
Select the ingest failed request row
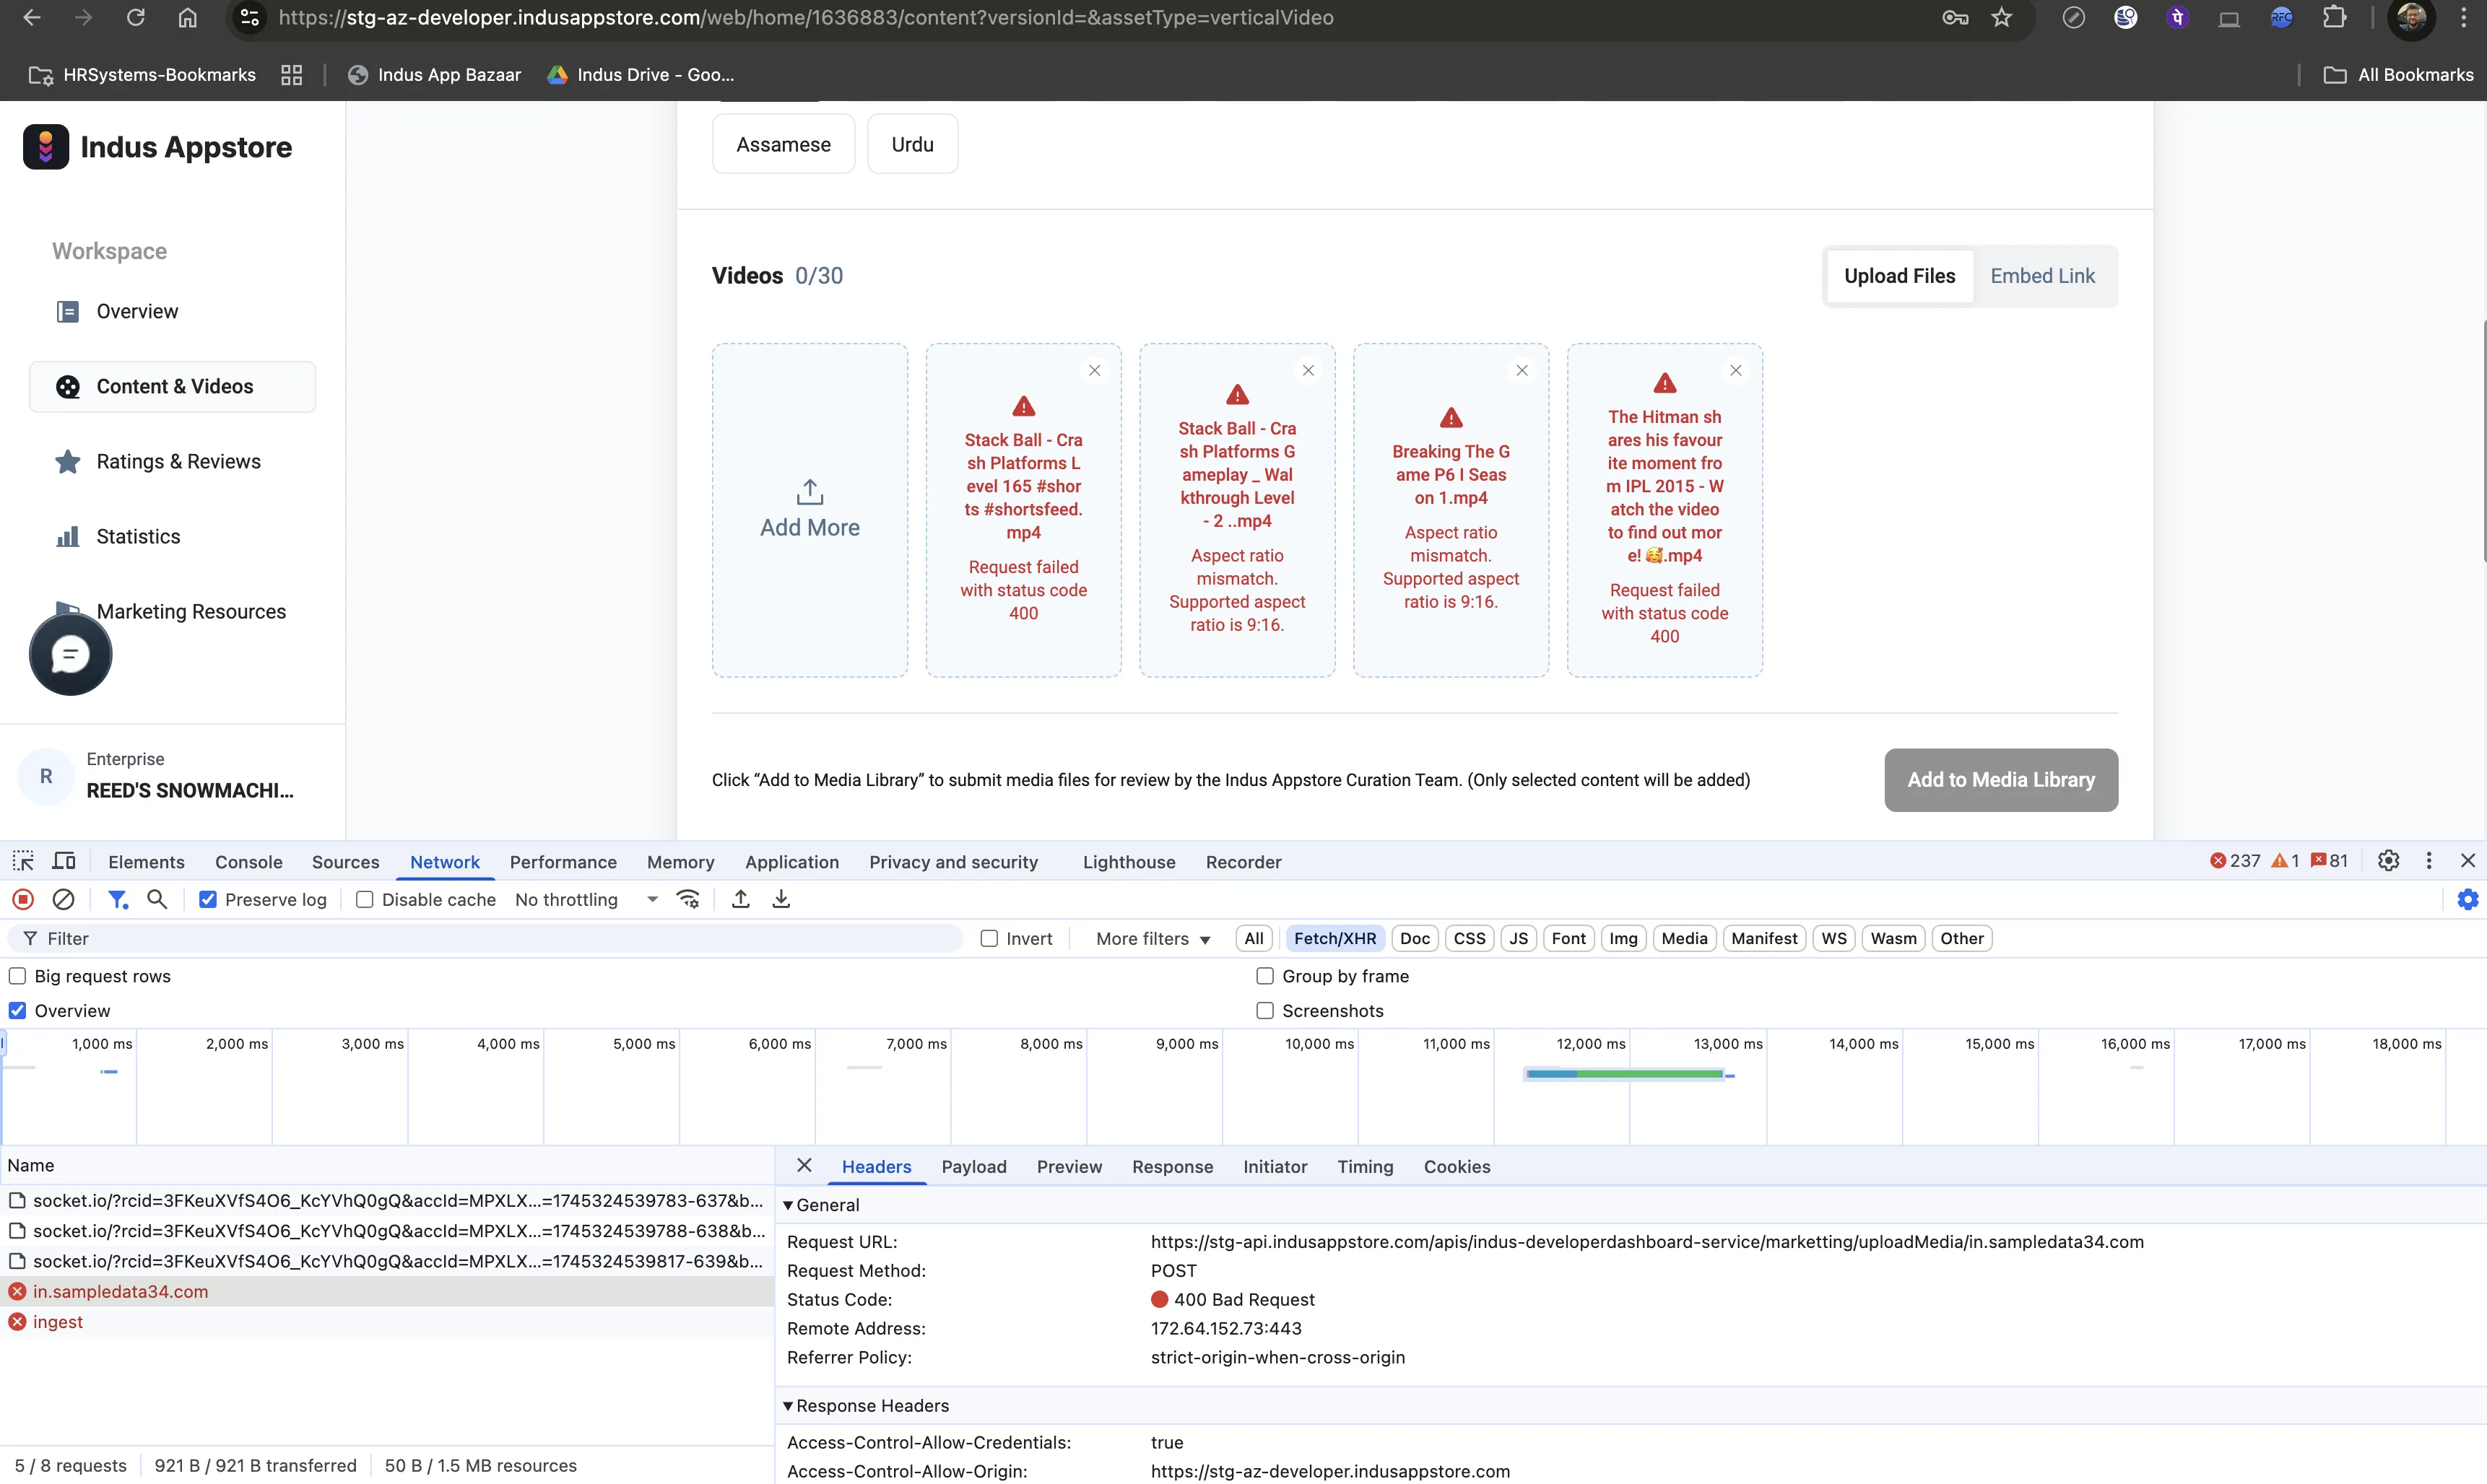[x=387, y=1321]
